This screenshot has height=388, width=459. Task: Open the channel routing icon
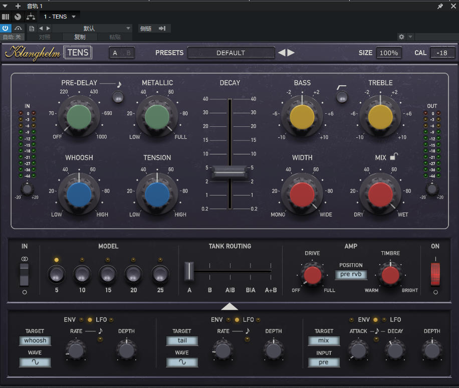pyautogui.click(x=31, y=17)
